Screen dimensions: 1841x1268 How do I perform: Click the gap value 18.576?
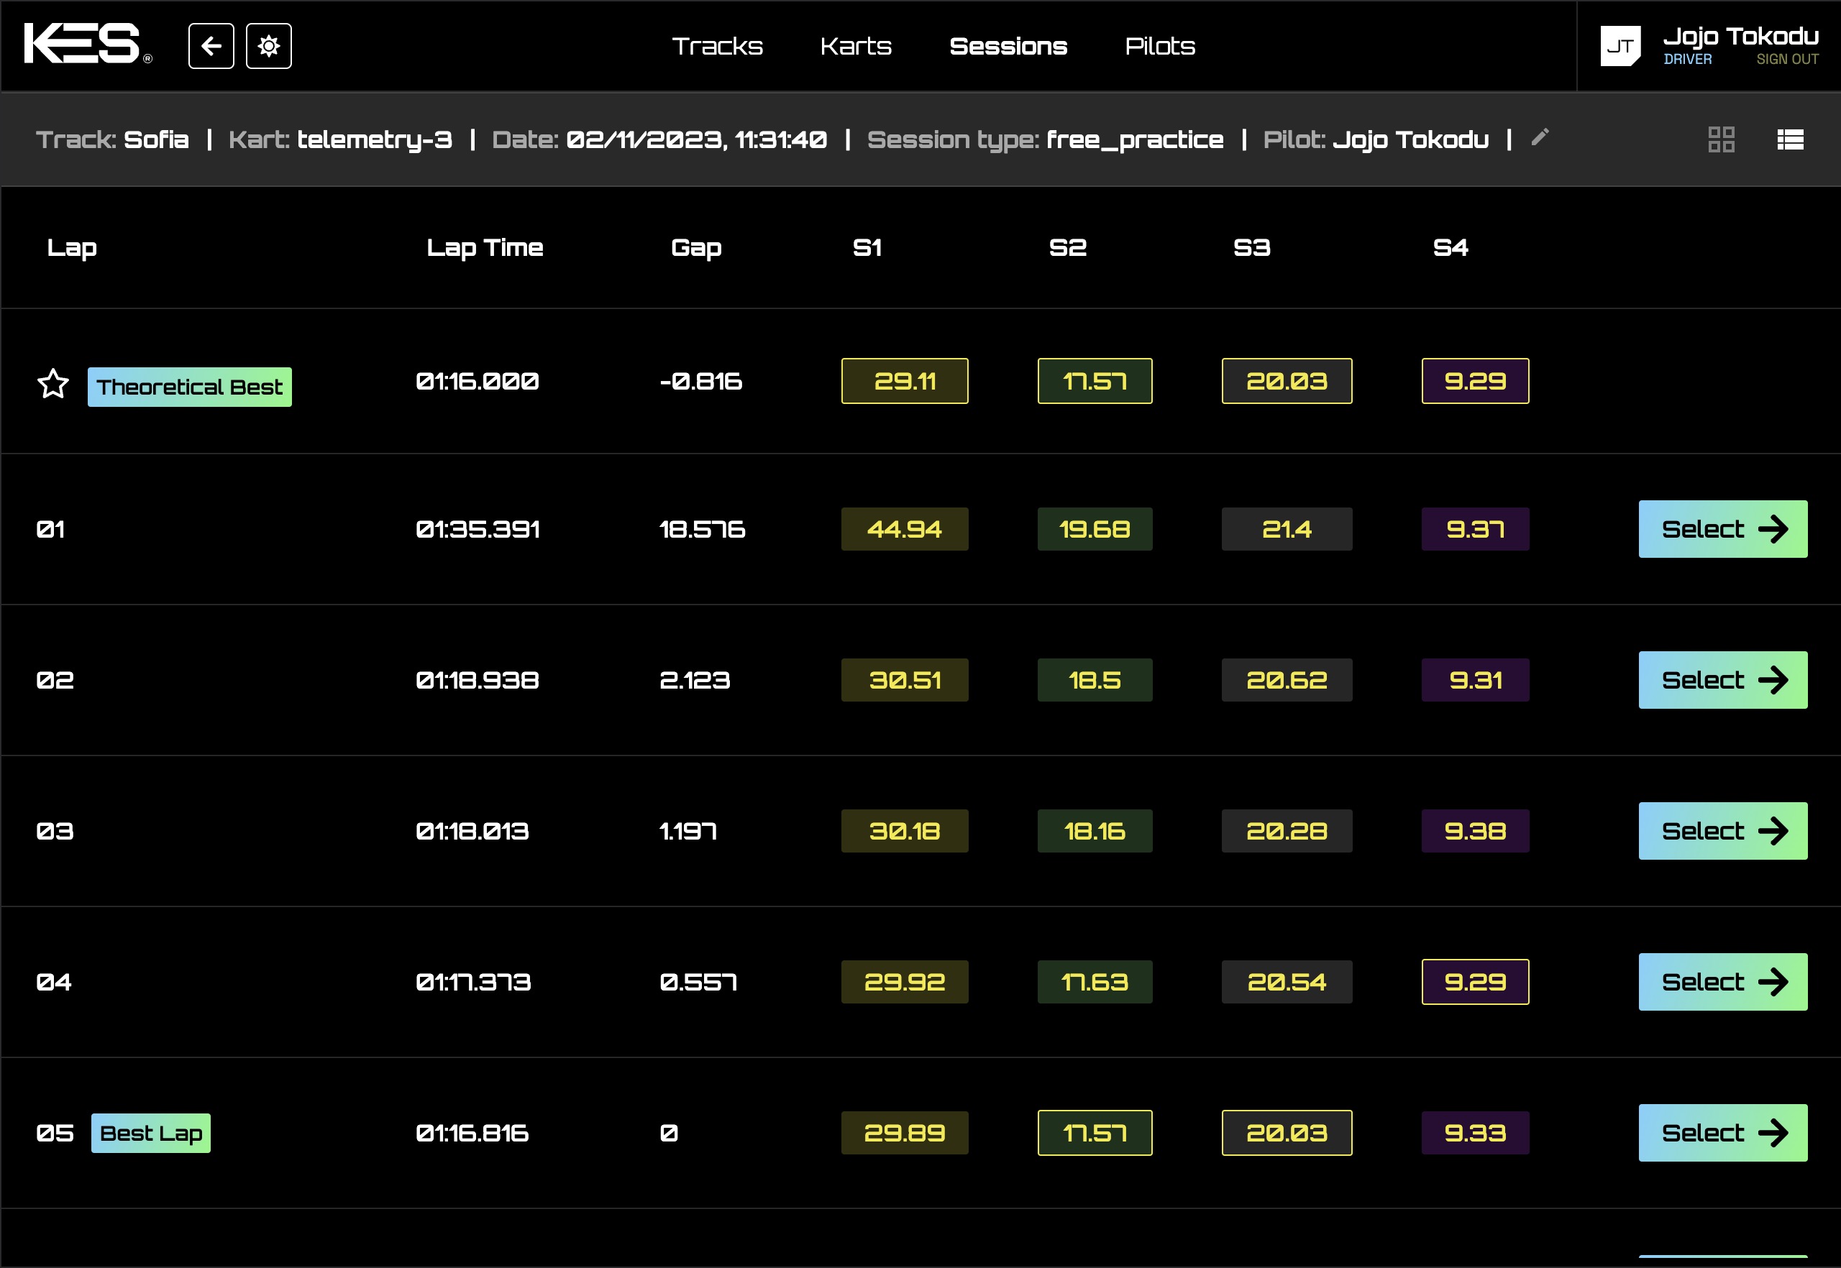coord(702,529)
